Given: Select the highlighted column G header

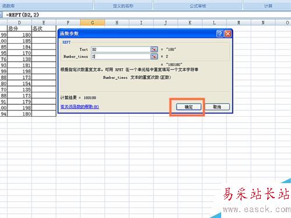Looking at the screenshot, I should [93, 23].
